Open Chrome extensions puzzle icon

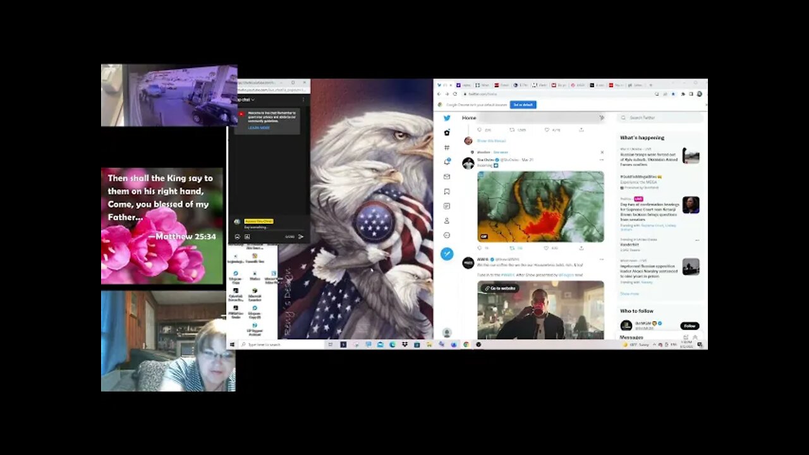point(683,94)
